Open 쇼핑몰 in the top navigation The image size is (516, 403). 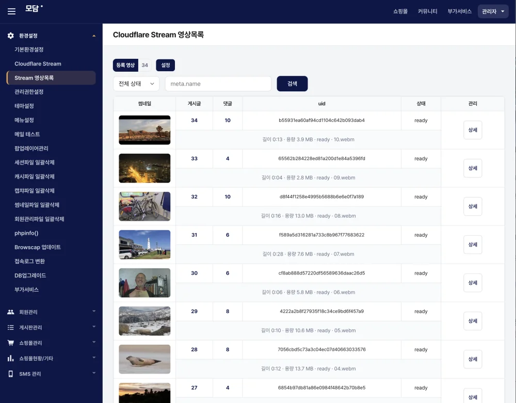pyautogui.click(x=400, y=11)
